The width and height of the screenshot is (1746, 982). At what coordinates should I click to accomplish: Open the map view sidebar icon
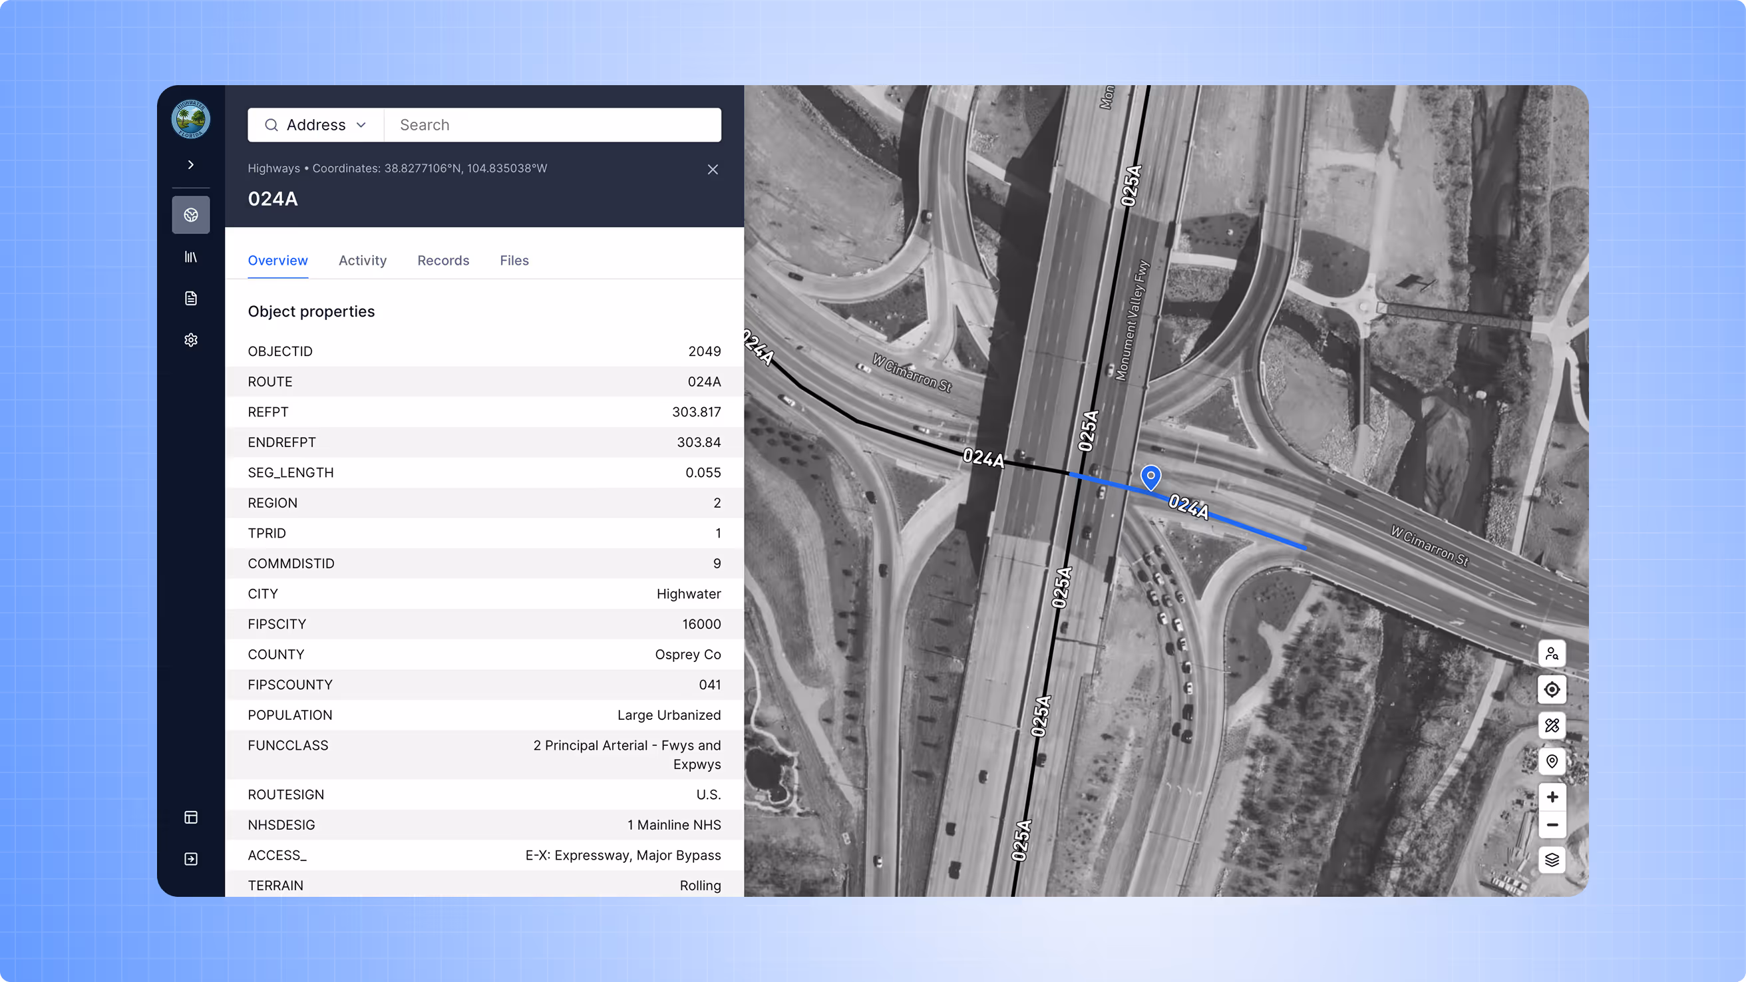click(190, 215)
